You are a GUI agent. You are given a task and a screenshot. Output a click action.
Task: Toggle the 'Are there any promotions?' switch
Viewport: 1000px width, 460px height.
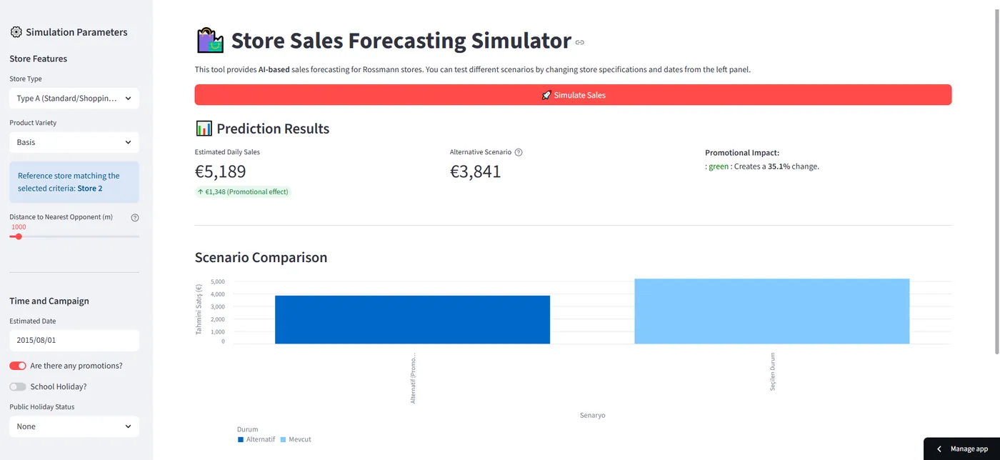(18, 366)
